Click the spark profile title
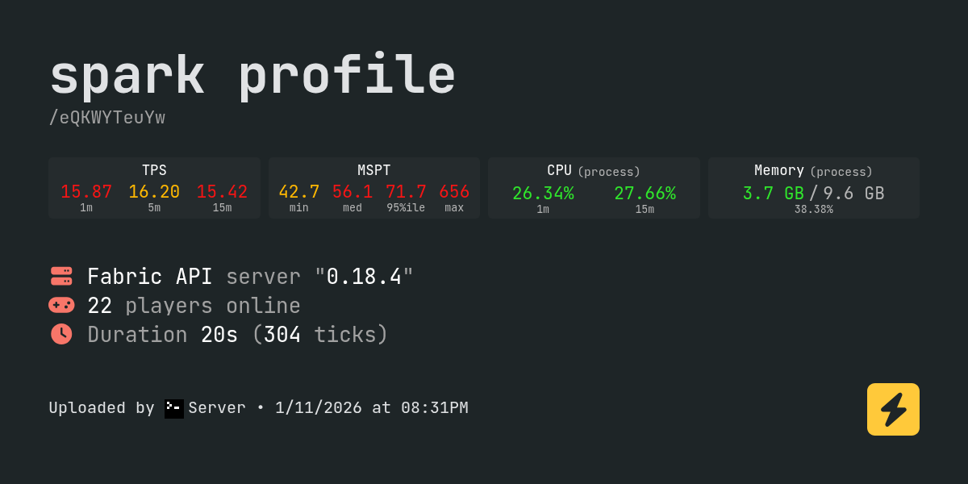The height and width of the screenshot is (484, 968). pos(252,76)
